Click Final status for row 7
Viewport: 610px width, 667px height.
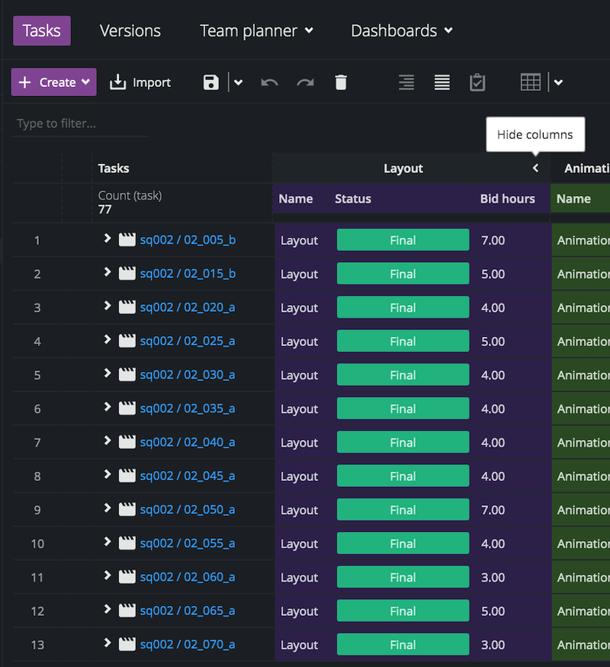403,442
